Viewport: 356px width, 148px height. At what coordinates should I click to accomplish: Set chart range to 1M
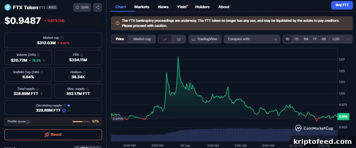306,39
